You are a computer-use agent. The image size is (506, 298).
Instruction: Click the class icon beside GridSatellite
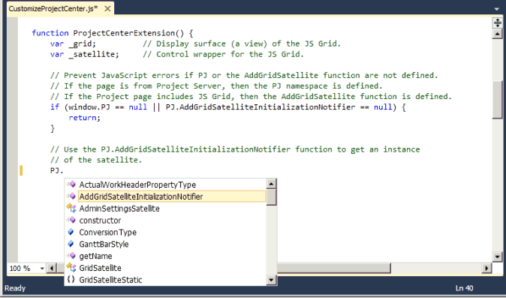[71, 268]
